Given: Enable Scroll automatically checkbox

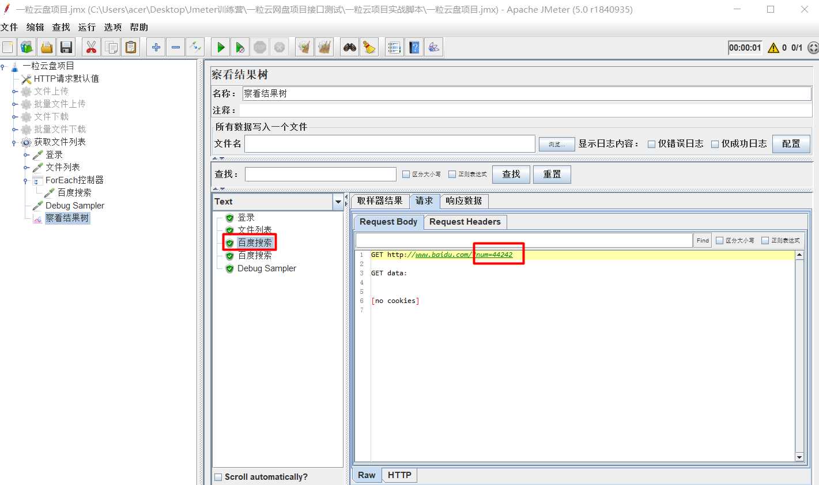Looking at the screenshot, I should [x=218, y=477].
